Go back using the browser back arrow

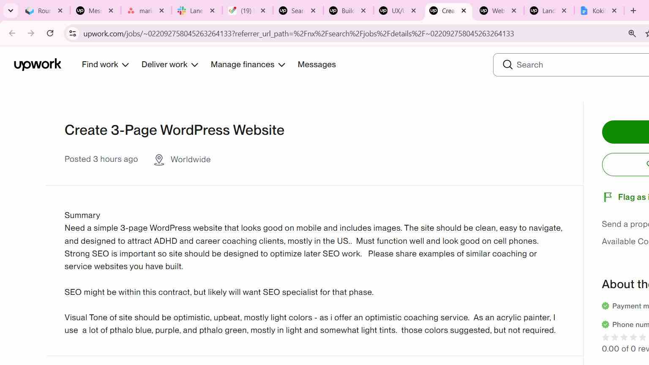[12, 33]
